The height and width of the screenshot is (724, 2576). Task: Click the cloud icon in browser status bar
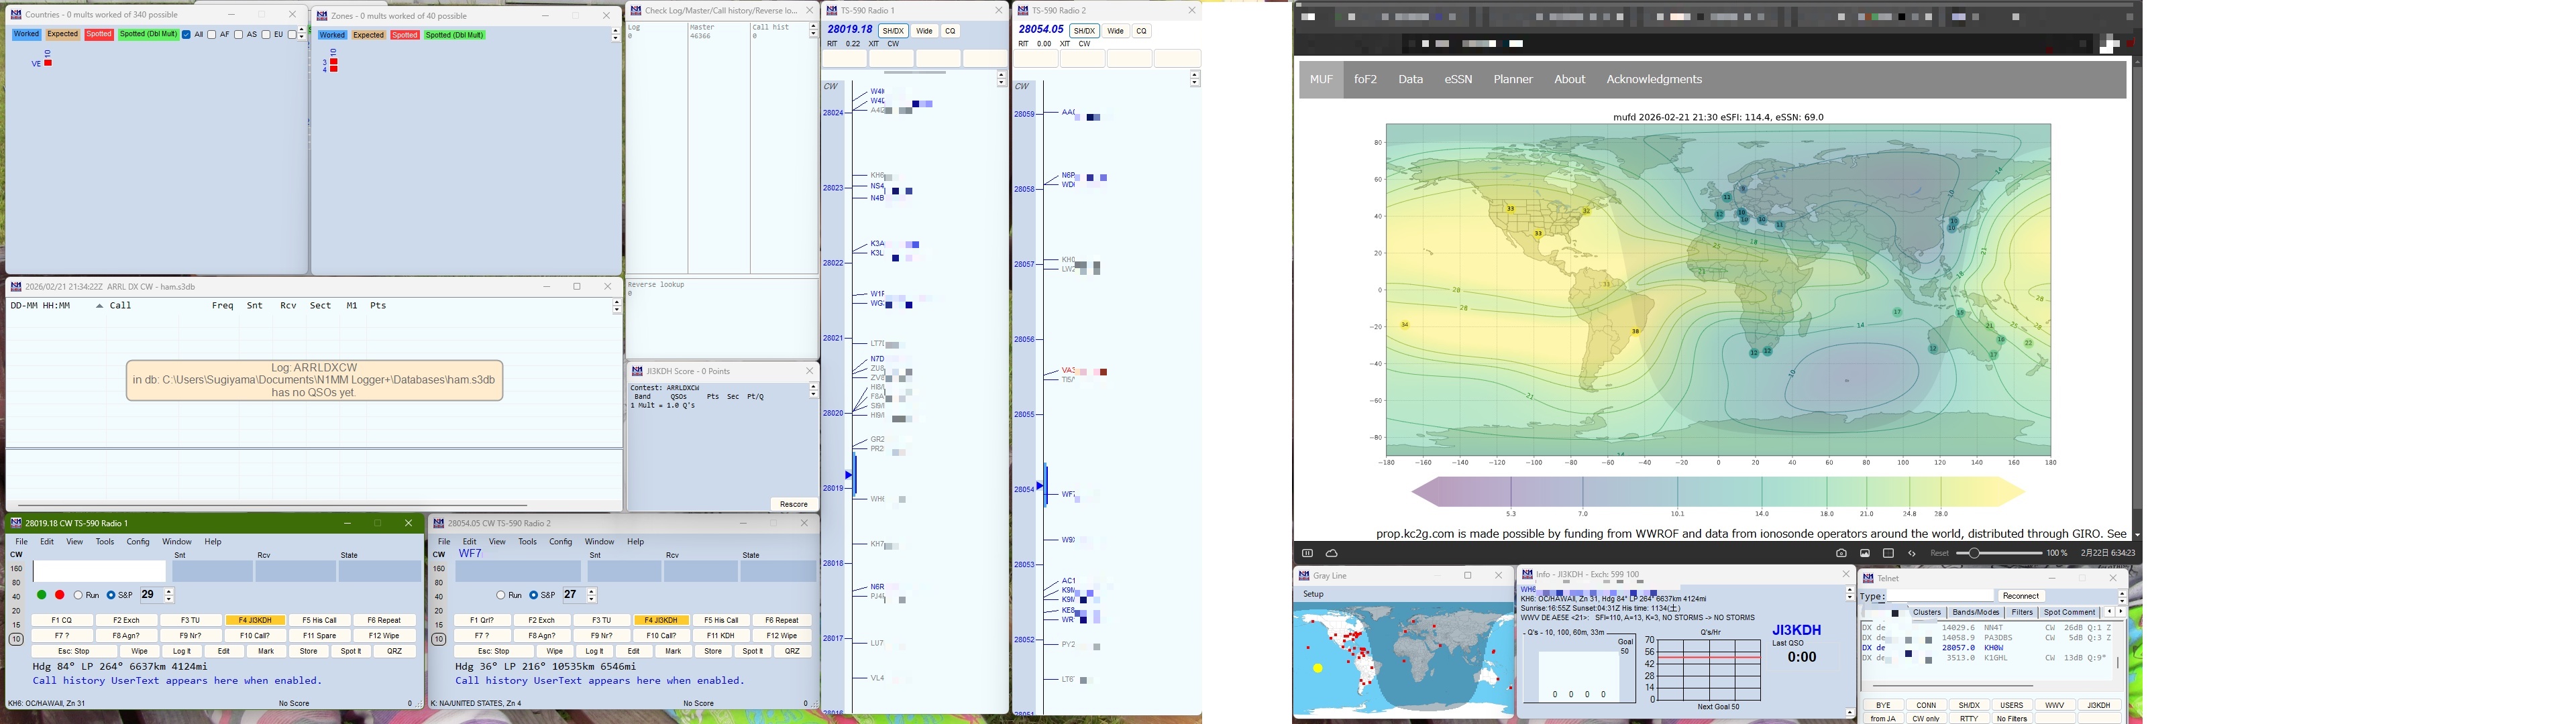click(x=1332, y=553)
